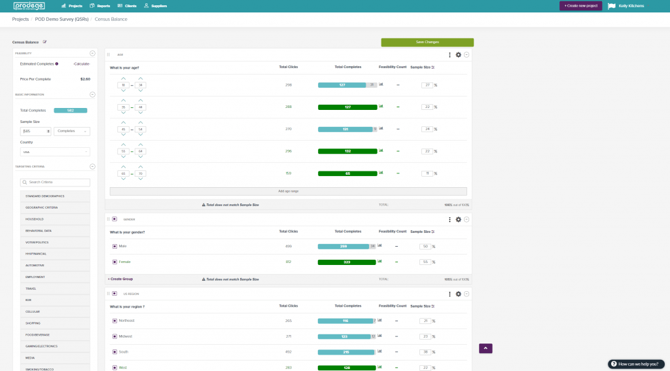The width and height of the screenshot is (670, 371).
Task: Click the 18–34 Total Completes progress bar
Action: pos(347,85)
